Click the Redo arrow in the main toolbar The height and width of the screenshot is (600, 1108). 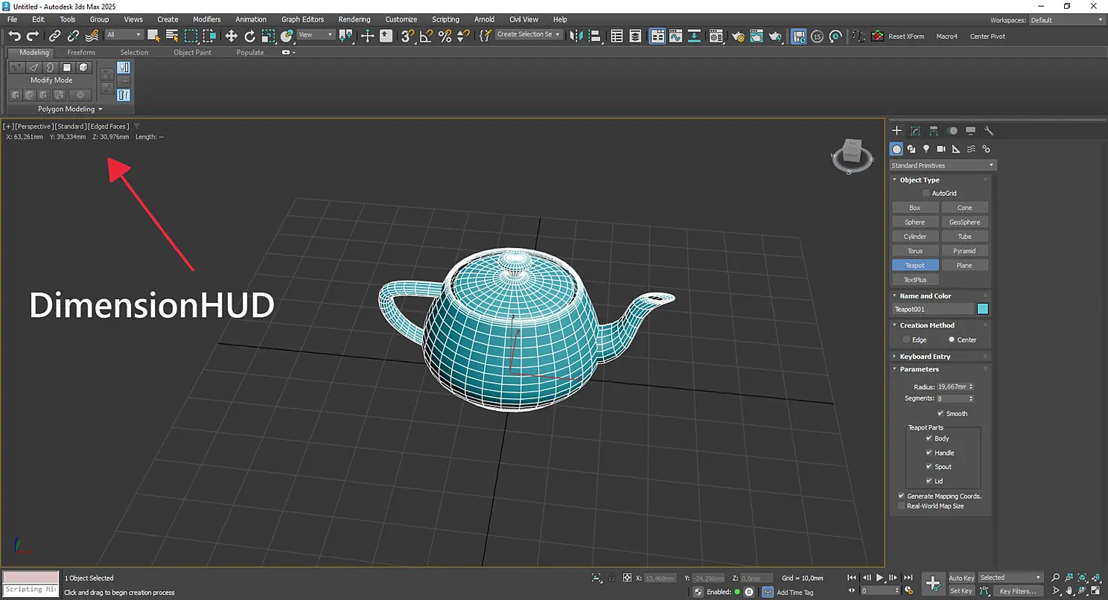32,36
